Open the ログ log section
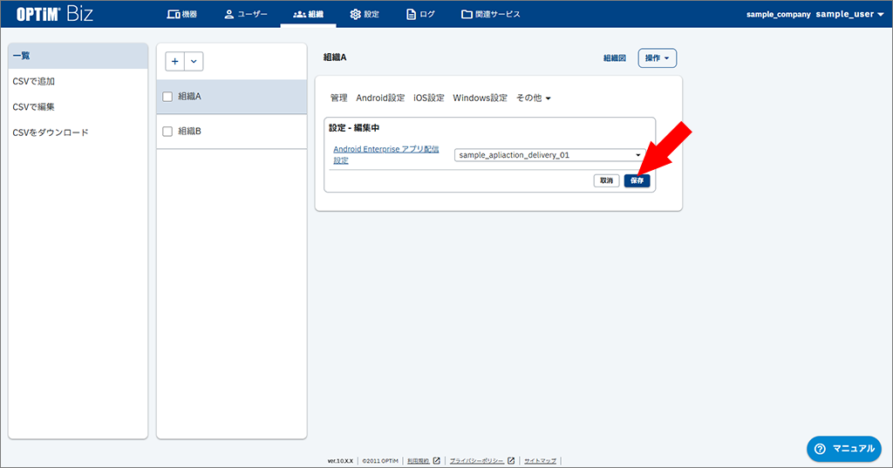Viewport: 893px width, 468px height. [421, 14]
